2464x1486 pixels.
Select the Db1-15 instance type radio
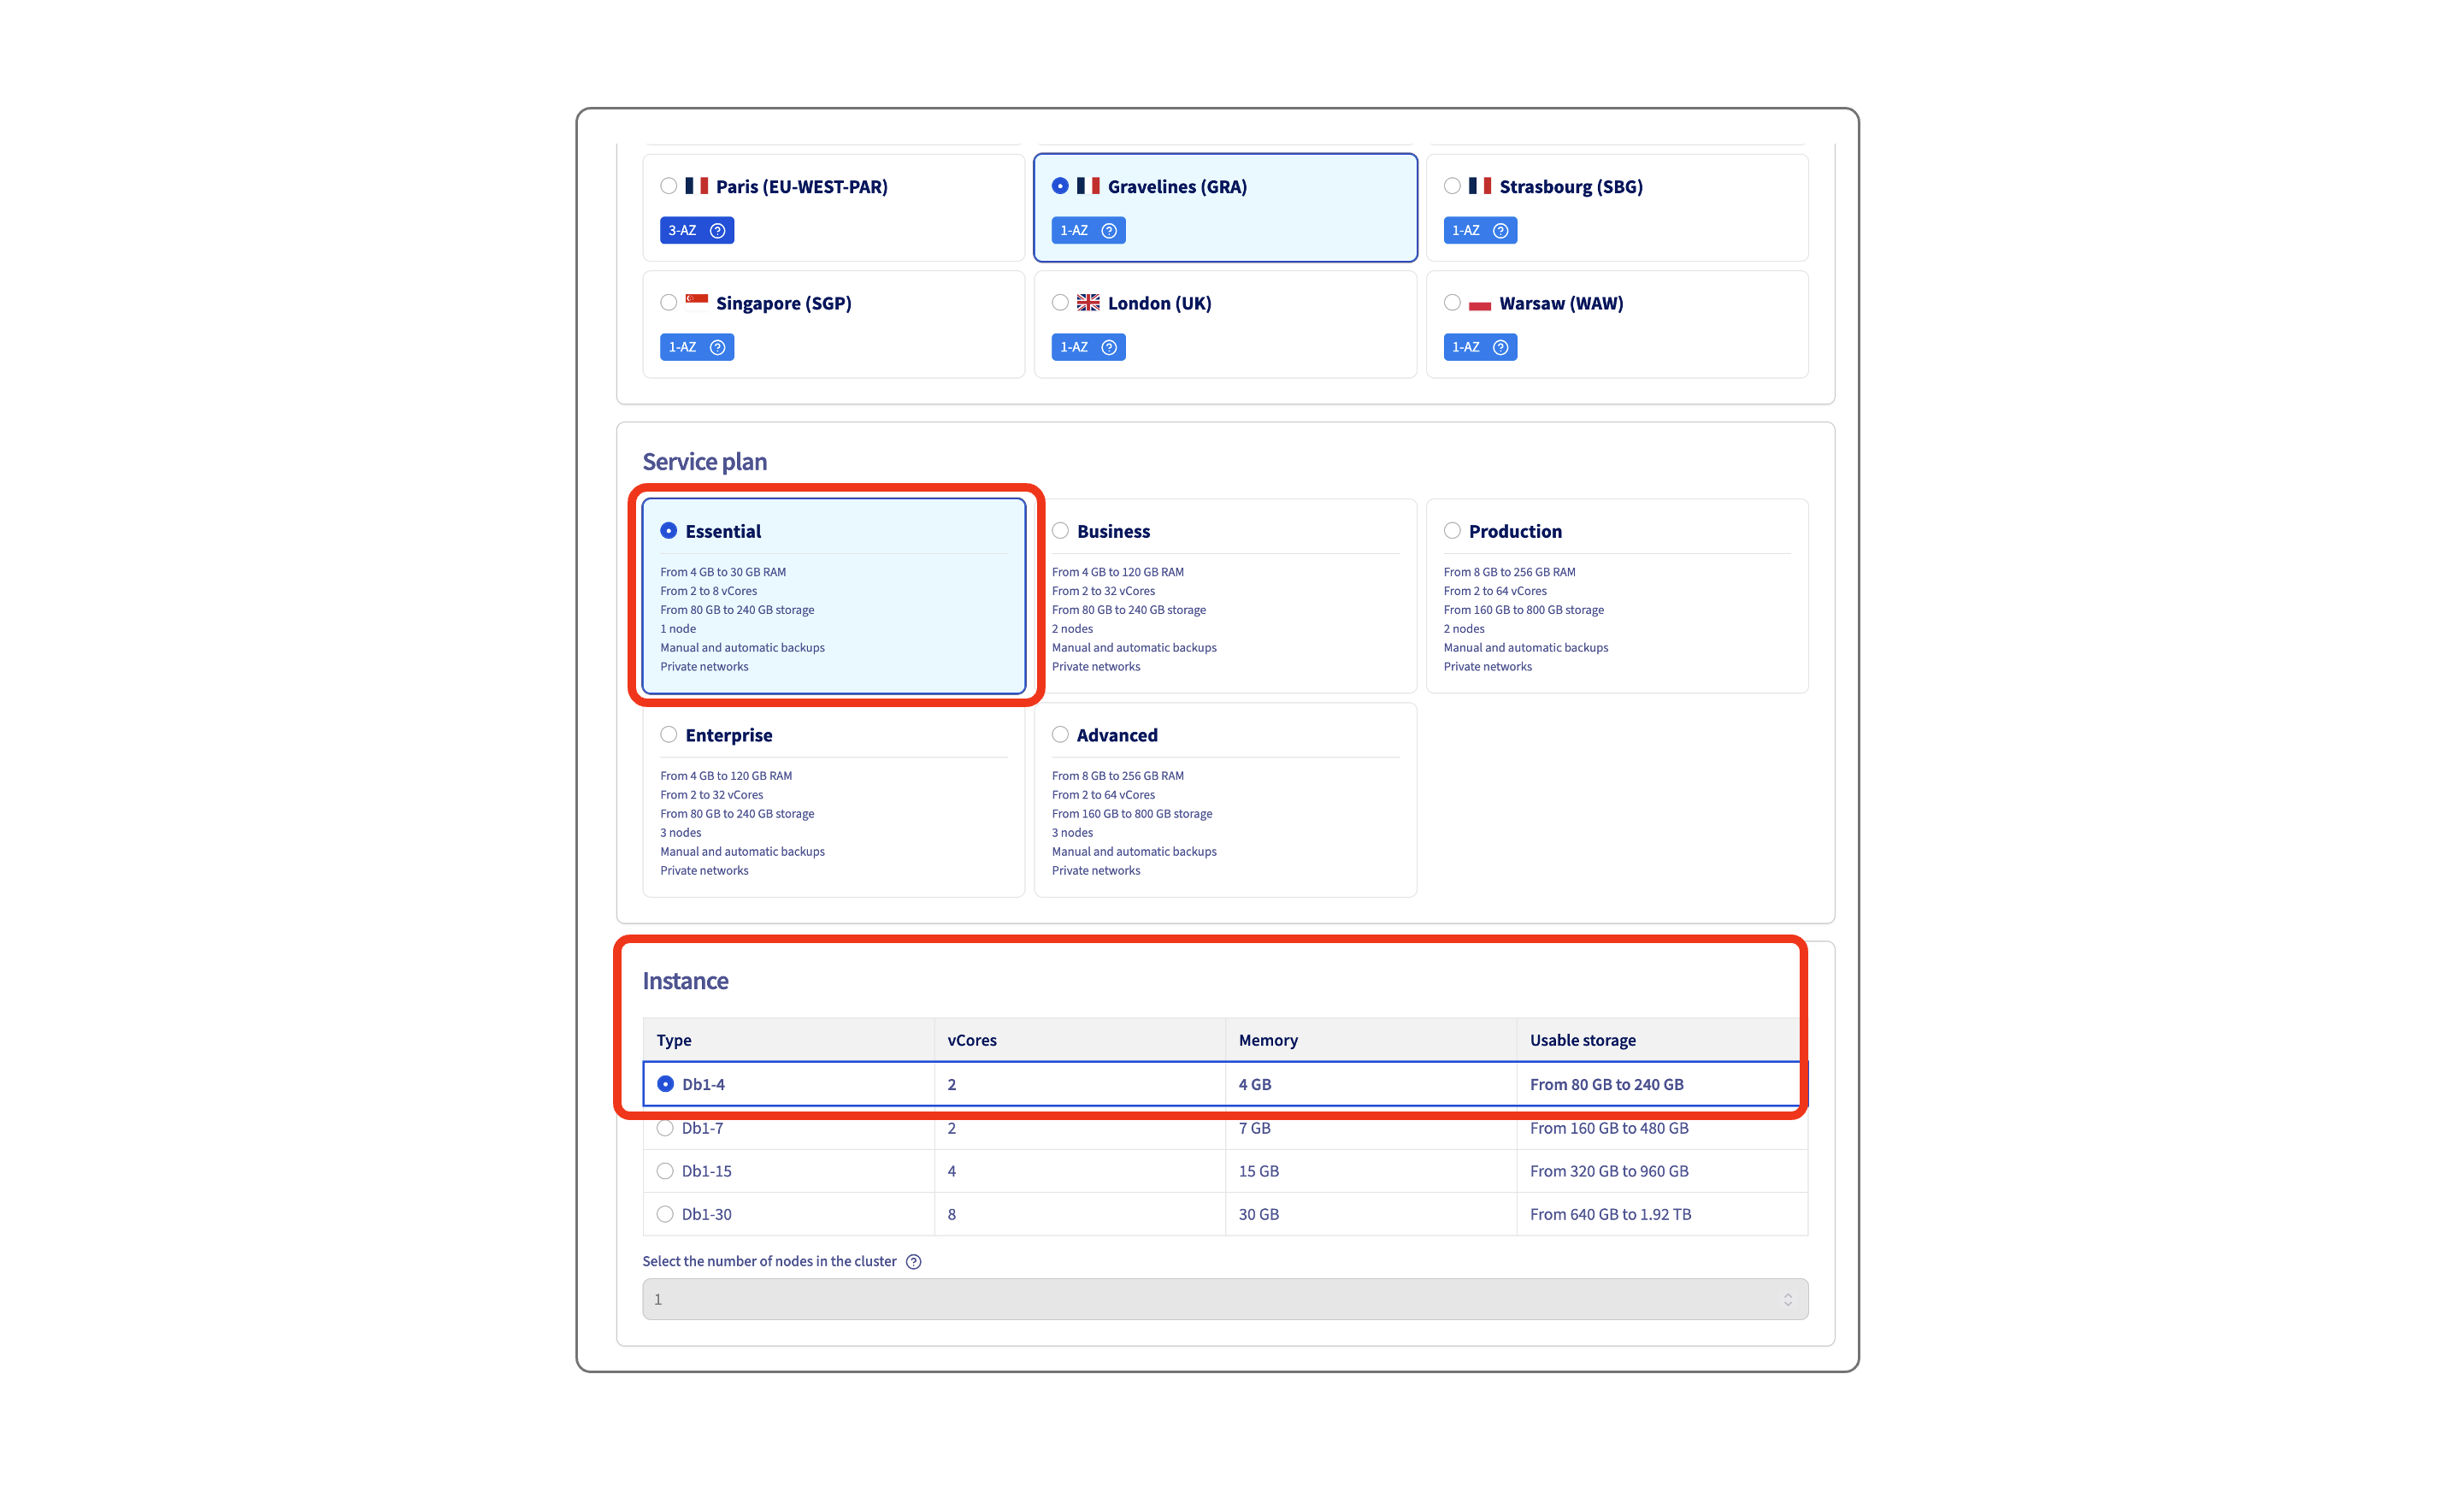[665, 1171]
